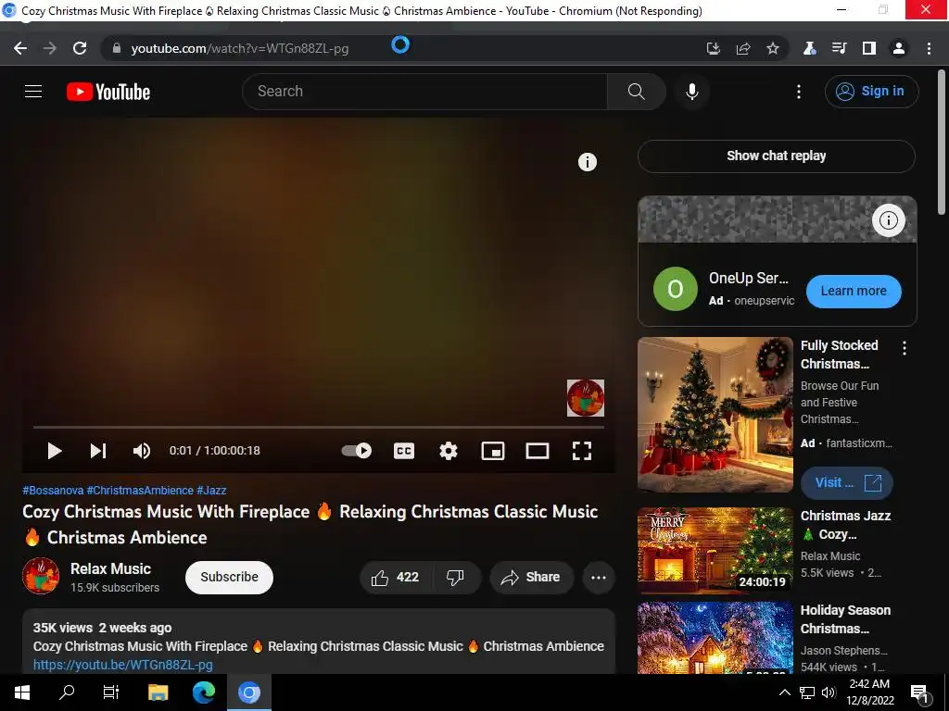949x711 pixels.
Task: Click into the YouTube search field
Action: pyautogui.click(x=424, y=92)
